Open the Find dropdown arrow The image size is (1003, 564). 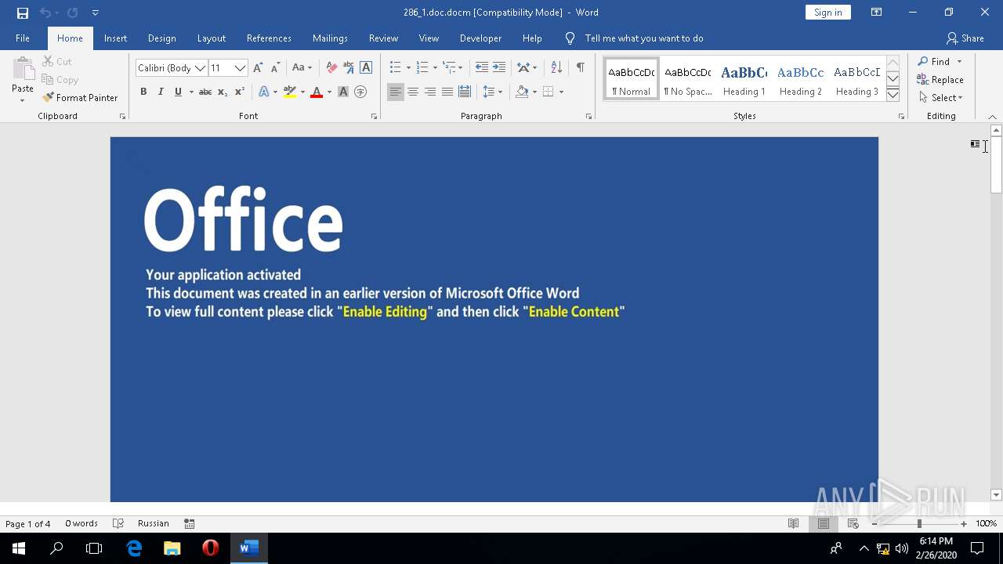click(959, 62)
